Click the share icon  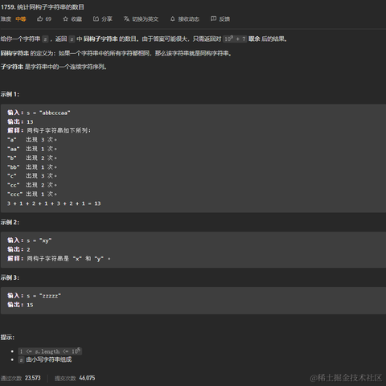click(96, 18)
